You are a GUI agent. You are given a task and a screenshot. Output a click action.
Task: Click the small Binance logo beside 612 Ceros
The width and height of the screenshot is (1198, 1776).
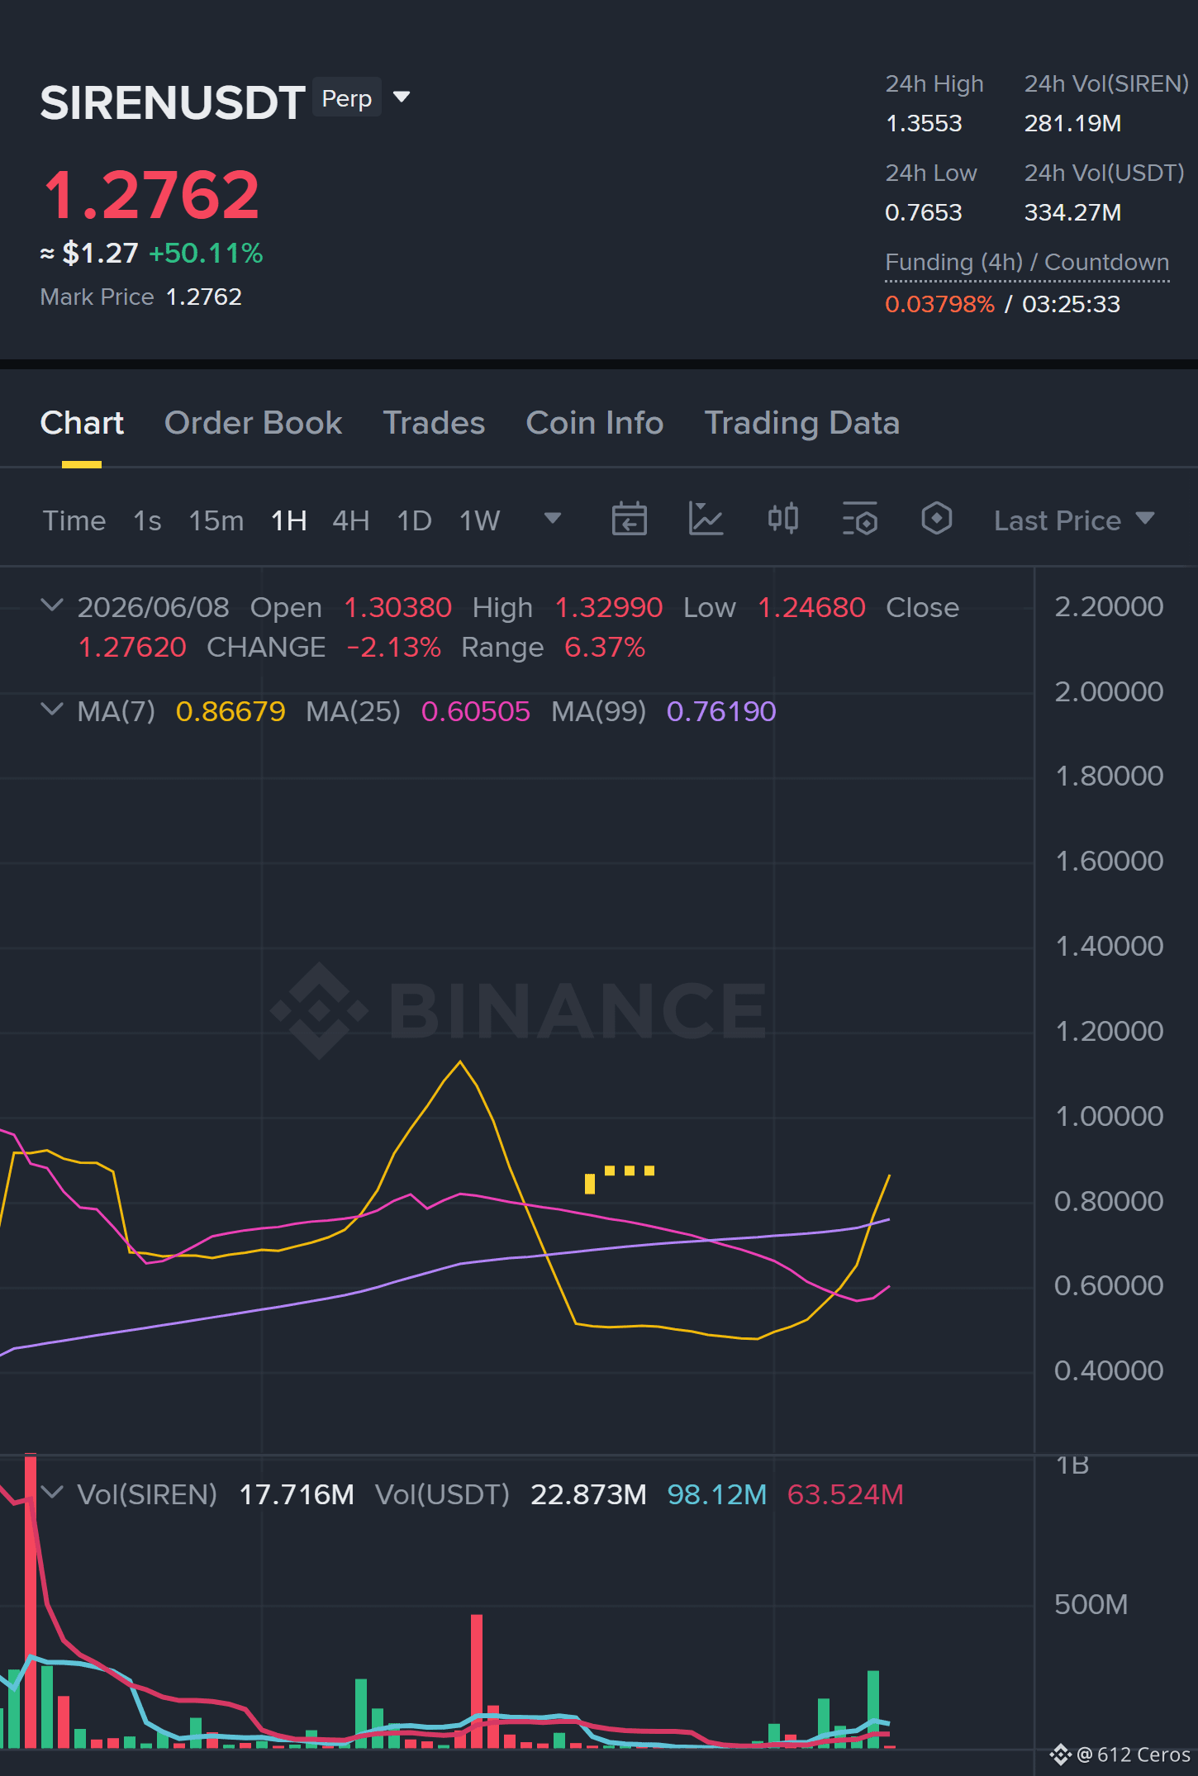[x=1060, y=1755]
